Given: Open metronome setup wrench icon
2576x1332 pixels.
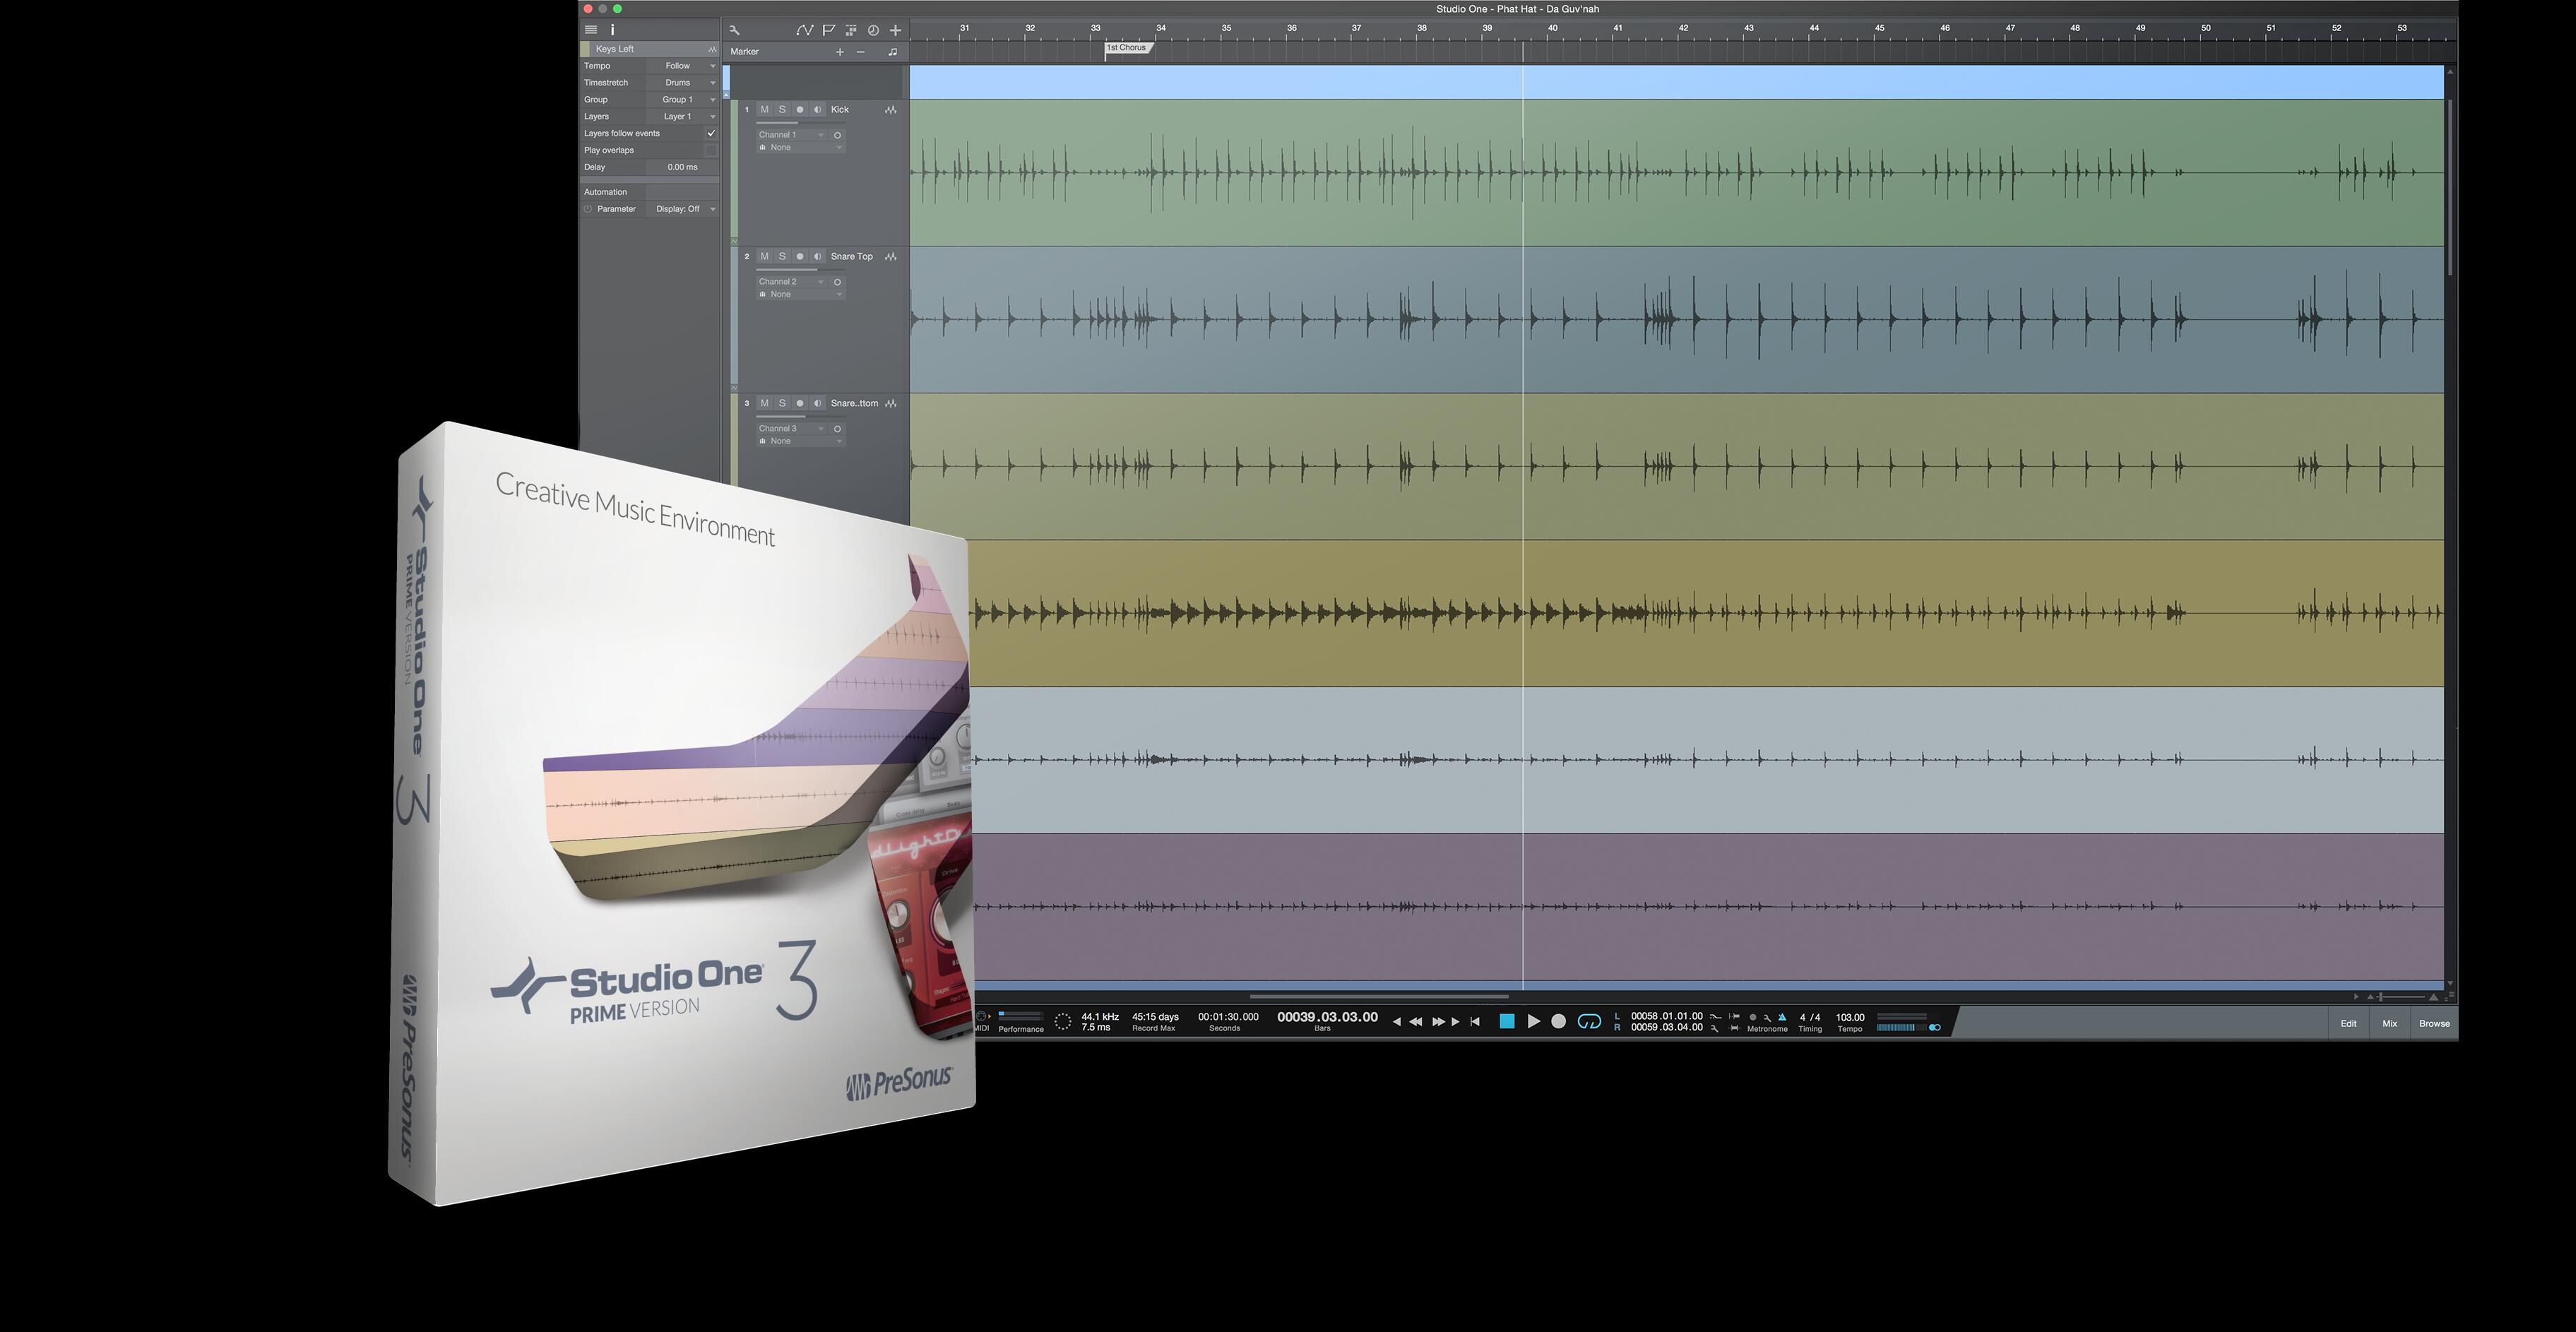Looking at the screenshot, I should tap(1767, 1017).
